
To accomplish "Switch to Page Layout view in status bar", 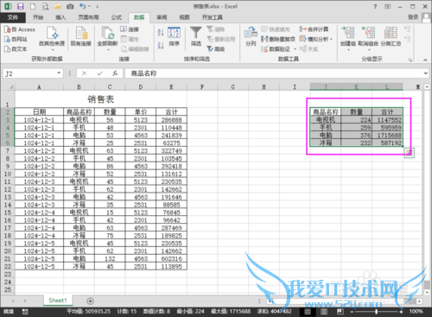I will coord(324,312).
